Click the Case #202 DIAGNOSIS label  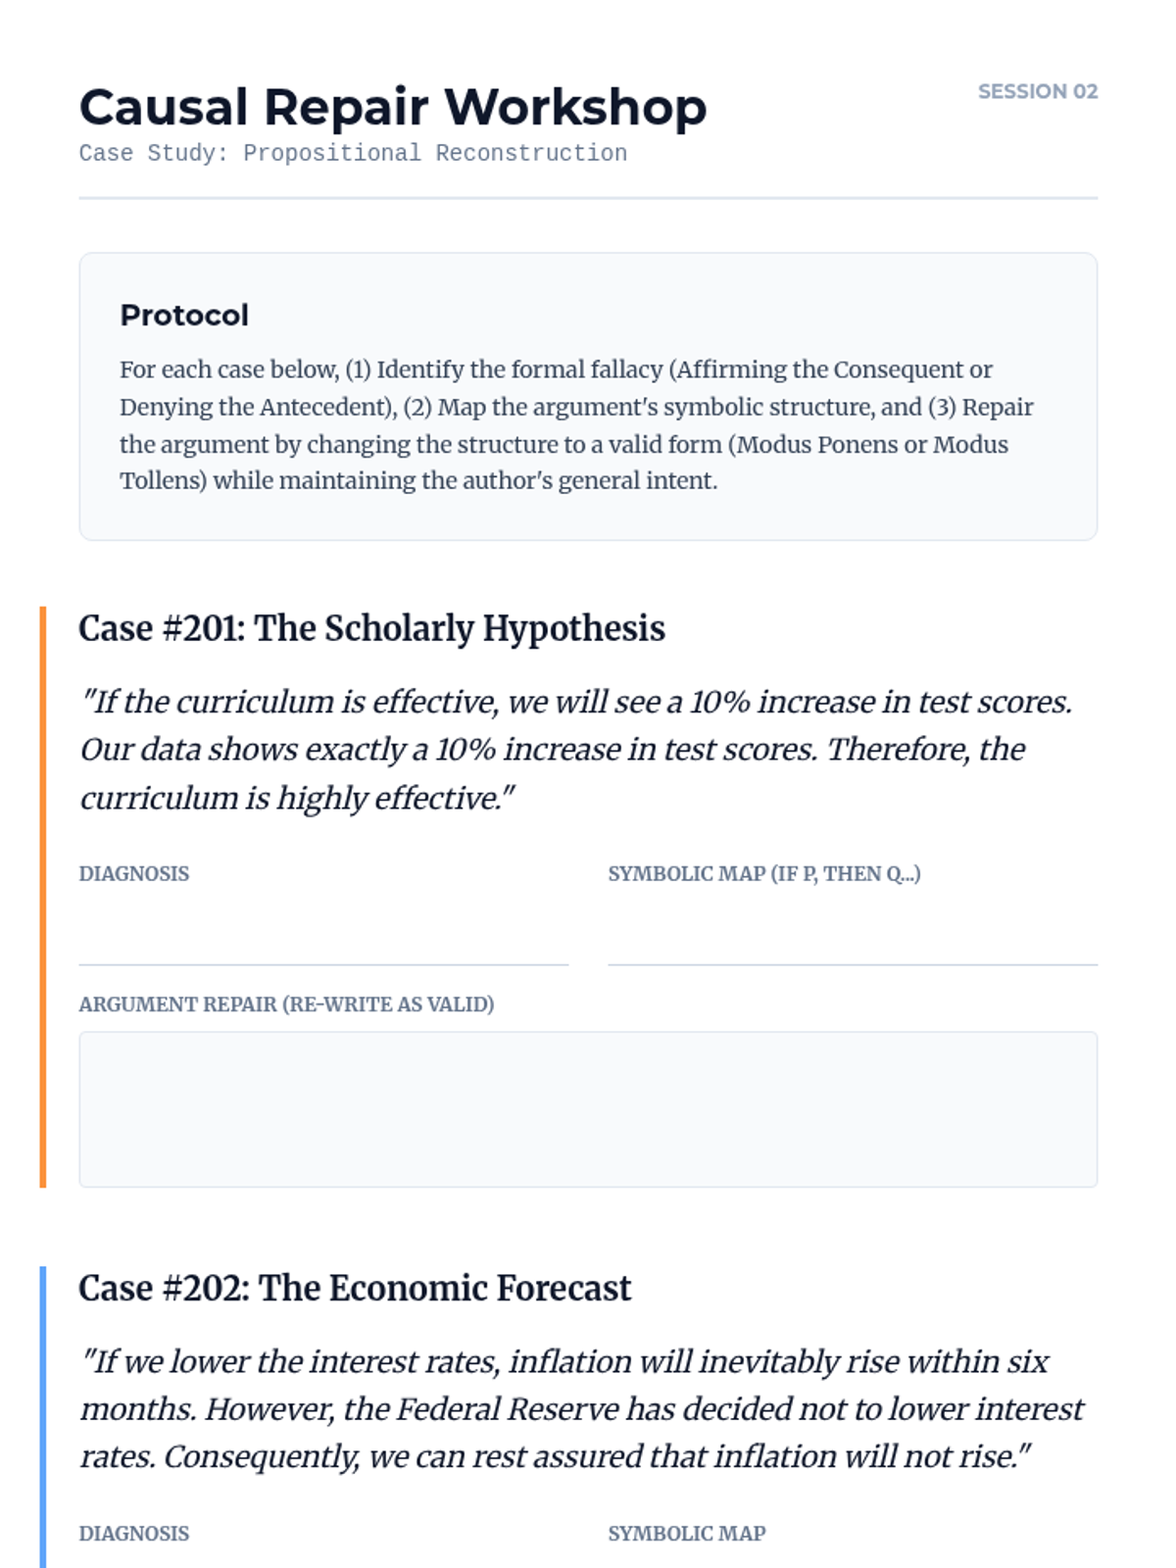point(134,1533)
